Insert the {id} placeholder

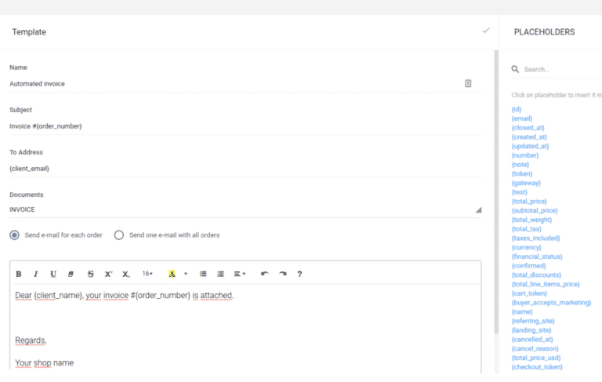pyautogui.click(x=517, y=109)
